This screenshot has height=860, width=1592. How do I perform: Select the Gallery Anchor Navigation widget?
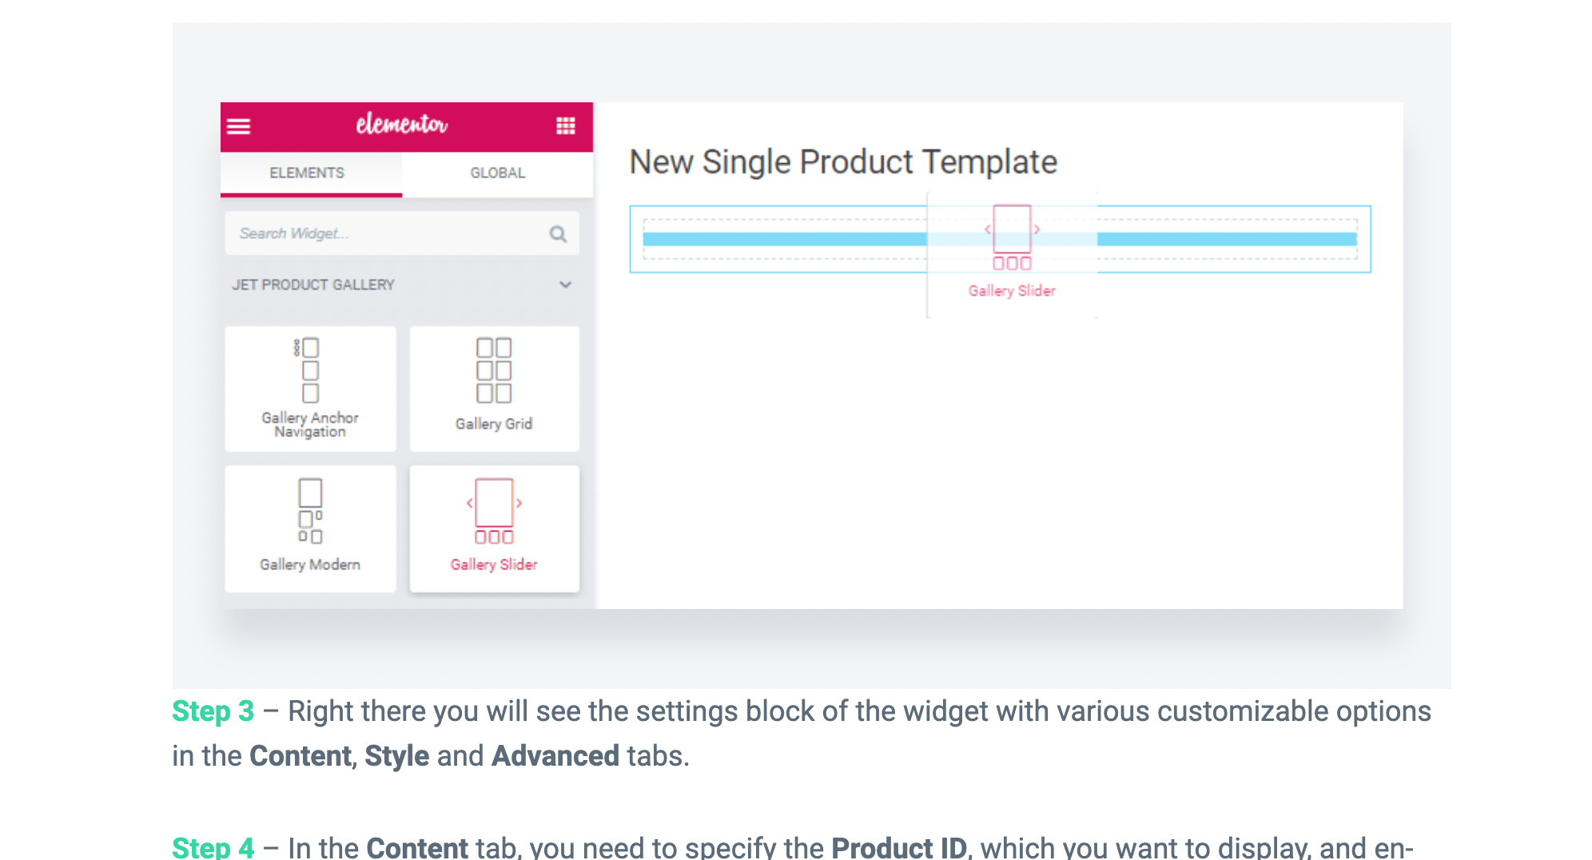tap(310, 388)
